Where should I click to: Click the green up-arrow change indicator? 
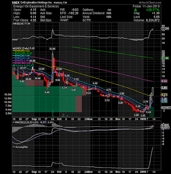(135, 10)
